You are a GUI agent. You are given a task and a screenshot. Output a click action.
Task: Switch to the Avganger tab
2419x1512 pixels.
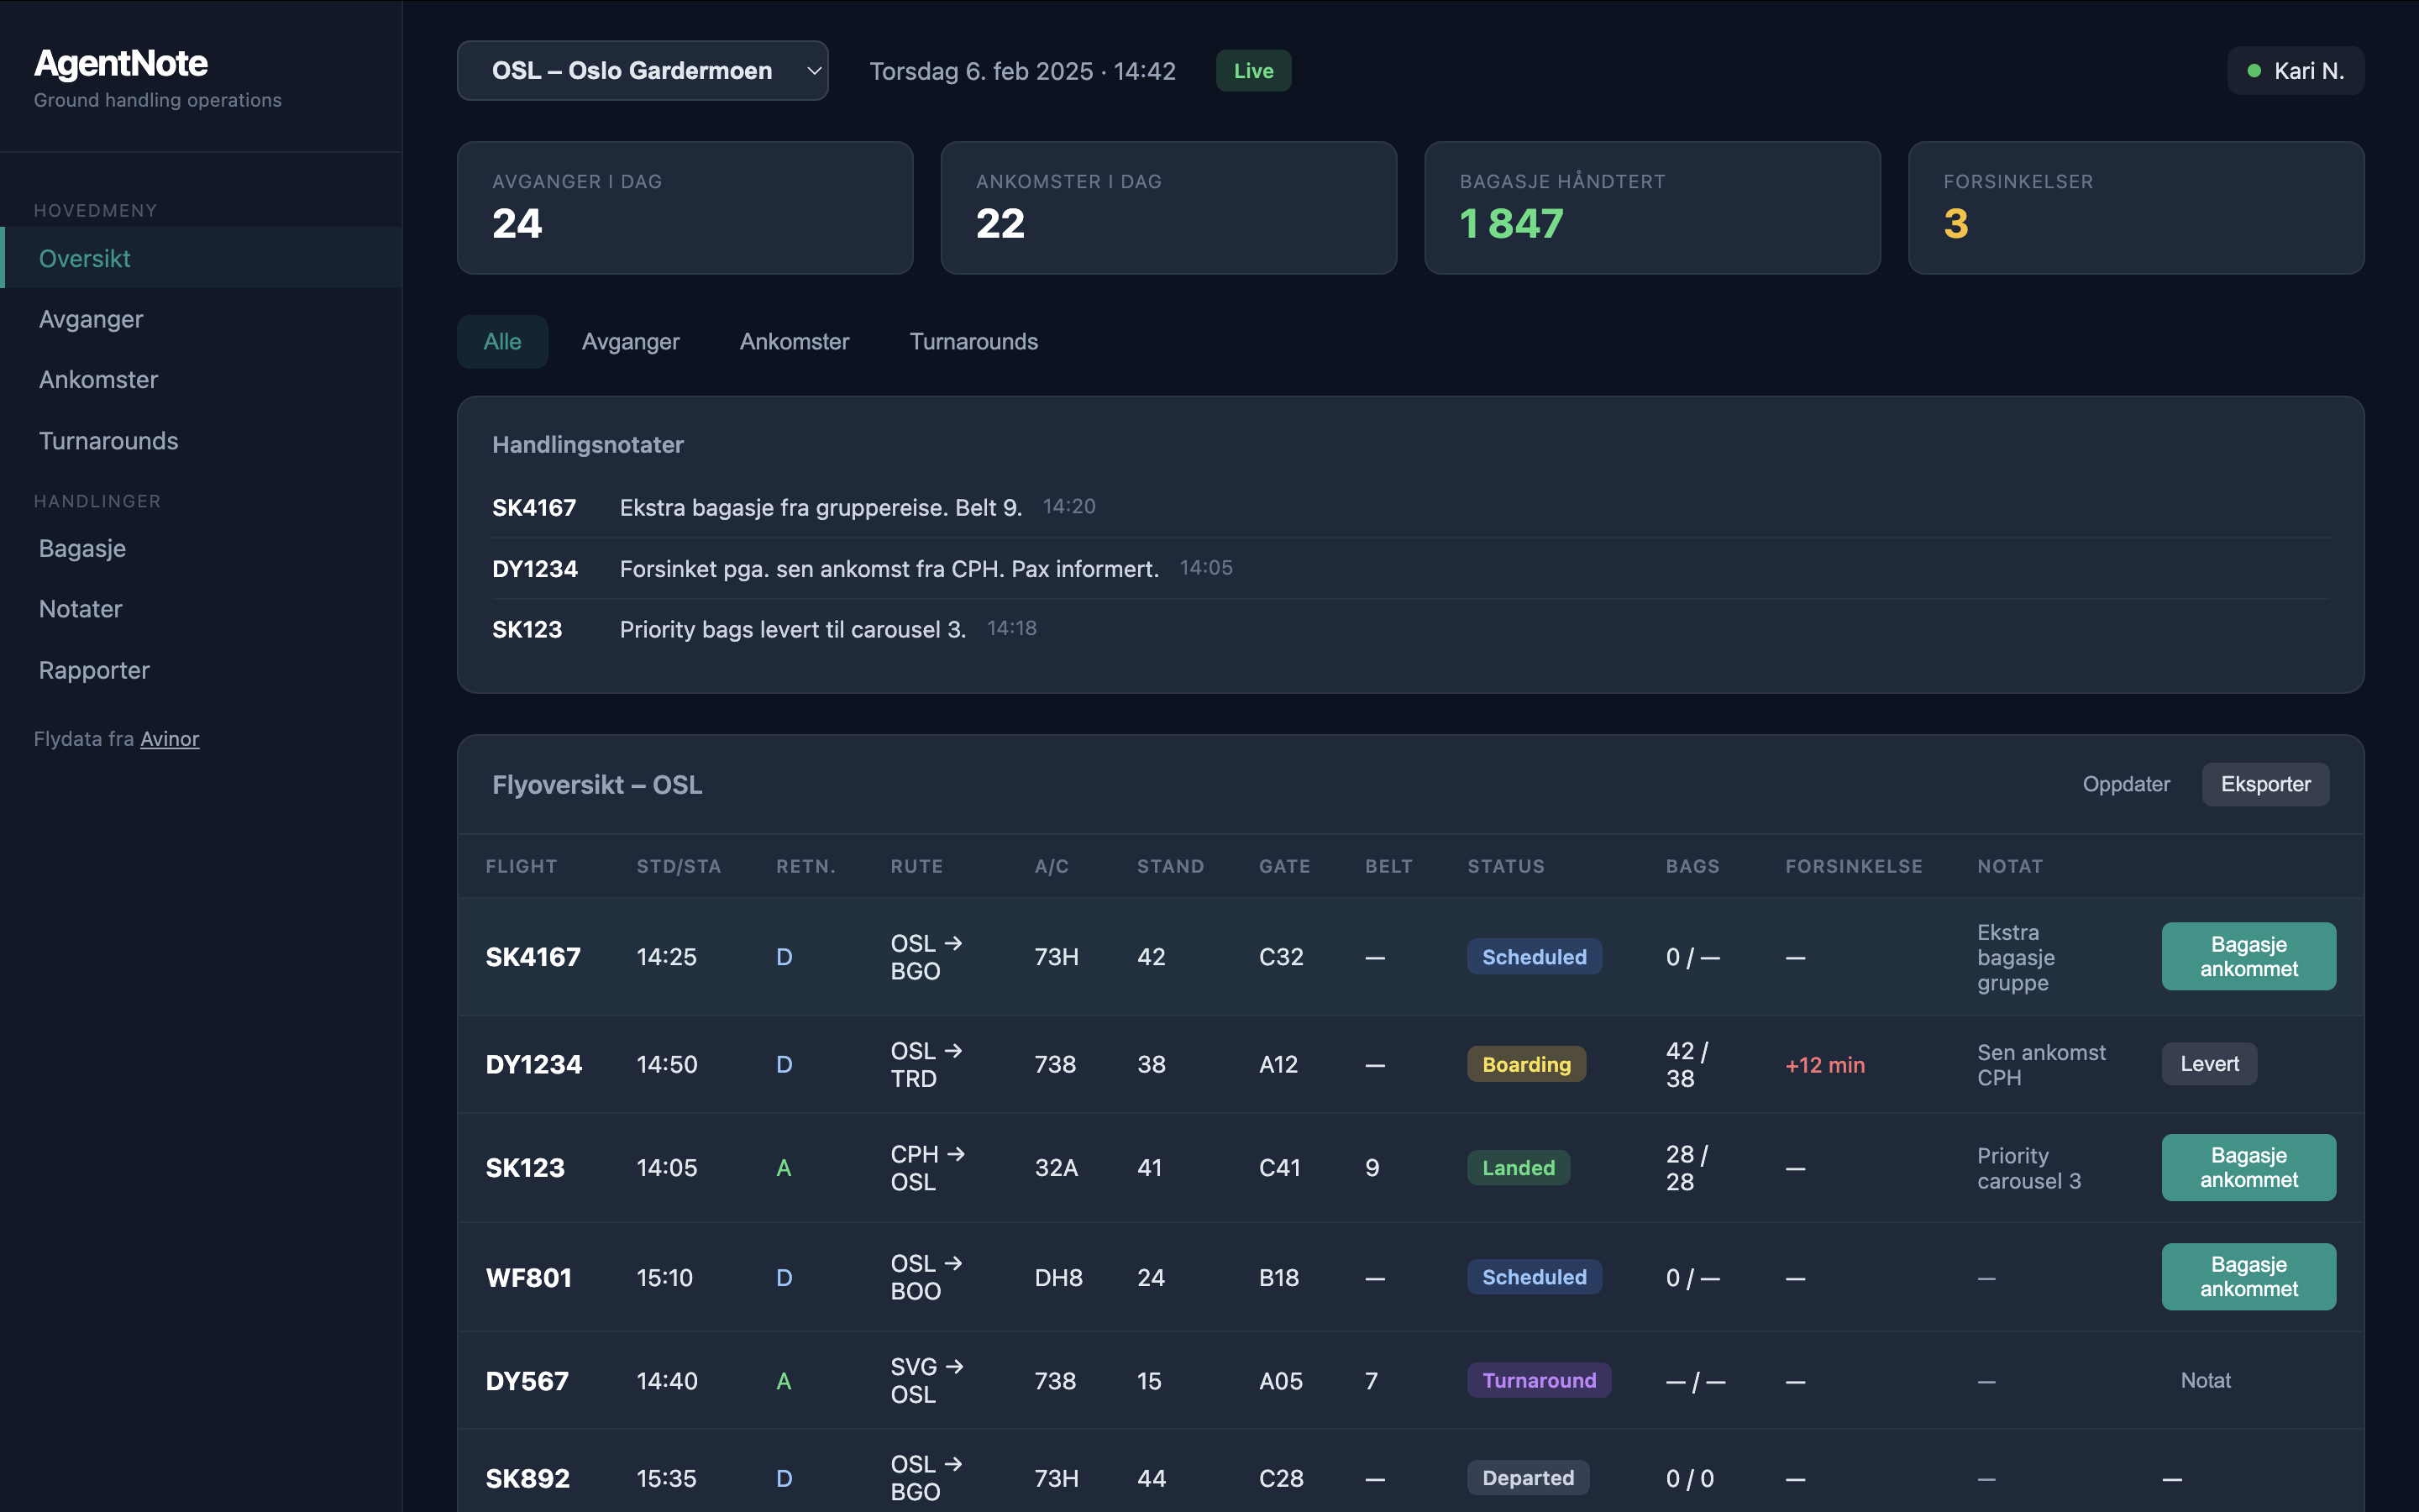[630, 342]
